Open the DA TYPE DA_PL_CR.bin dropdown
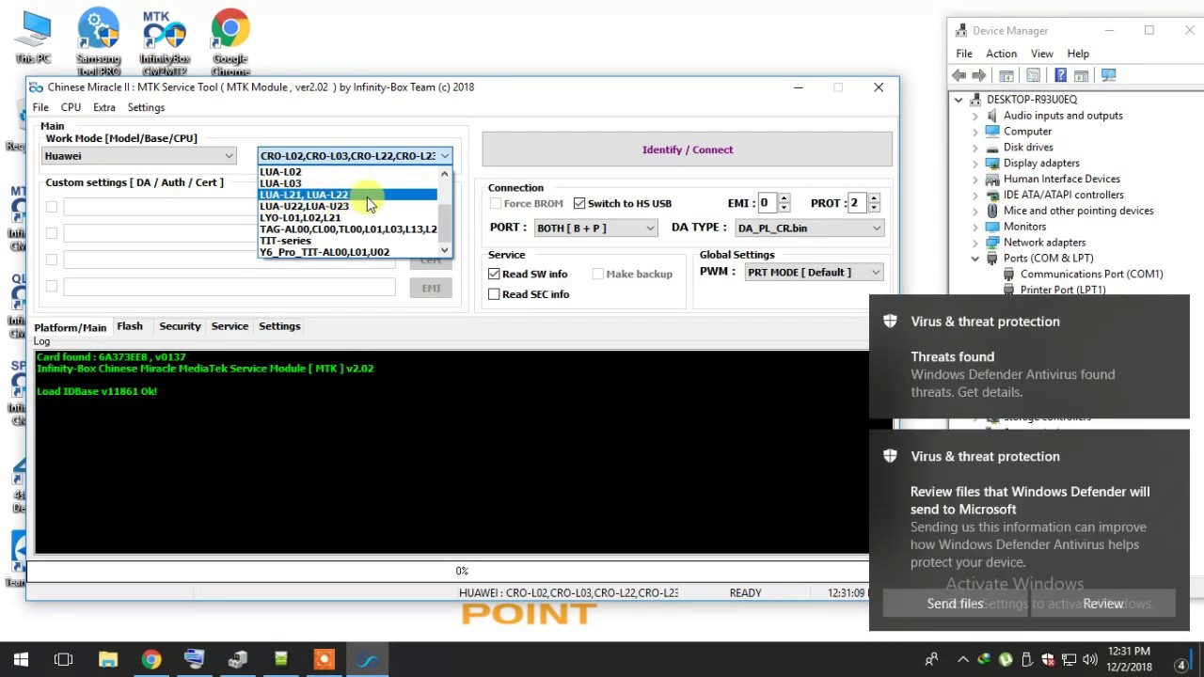The height and width of the screenshot is (677, 1204). pyautogui.click(x=809, y=228)
